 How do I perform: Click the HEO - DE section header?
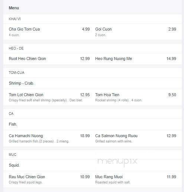[16, 48]
